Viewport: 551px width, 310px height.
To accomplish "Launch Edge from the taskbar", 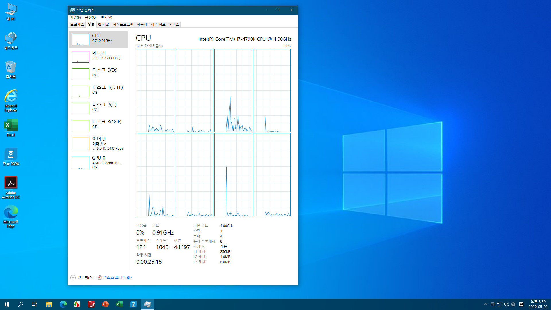I will point(63,304).
